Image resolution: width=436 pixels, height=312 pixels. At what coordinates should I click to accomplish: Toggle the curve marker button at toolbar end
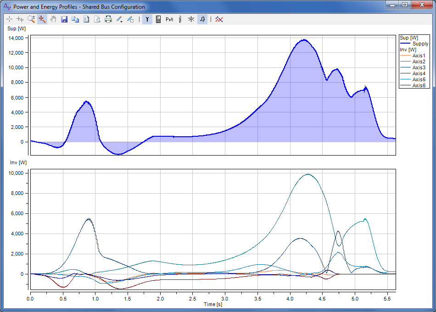pyautogui.click(x=202, y=19)
